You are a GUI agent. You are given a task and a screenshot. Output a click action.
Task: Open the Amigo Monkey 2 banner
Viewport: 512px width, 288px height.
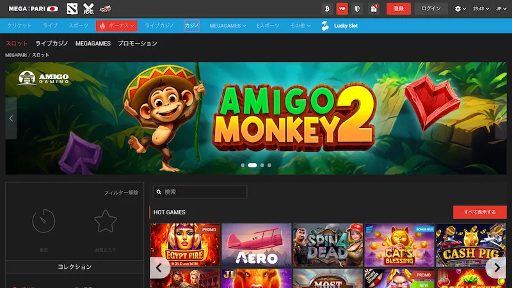pyautogui.click(x=256, y=118)
